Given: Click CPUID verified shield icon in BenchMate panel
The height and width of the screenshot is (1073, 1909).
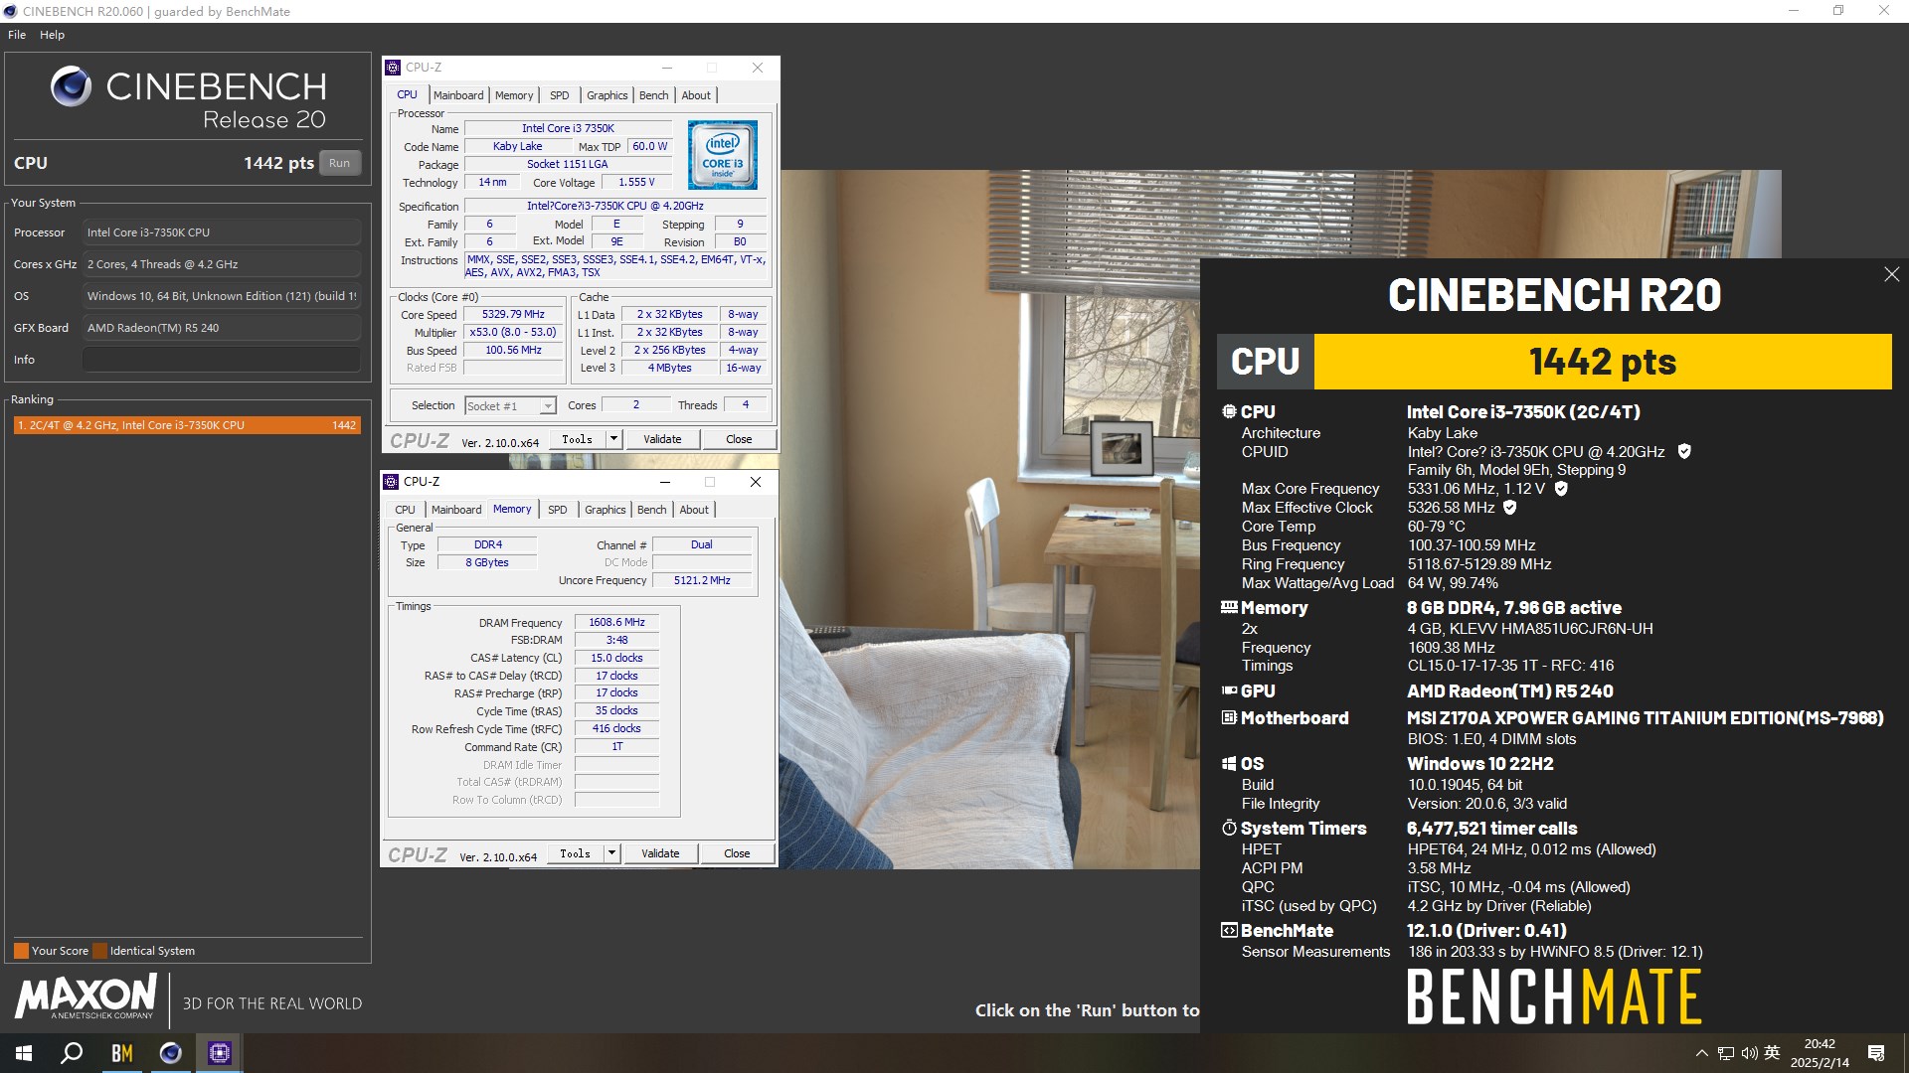Looking at the screenshot, I should pyautogui.click(x=1684, y=451).
